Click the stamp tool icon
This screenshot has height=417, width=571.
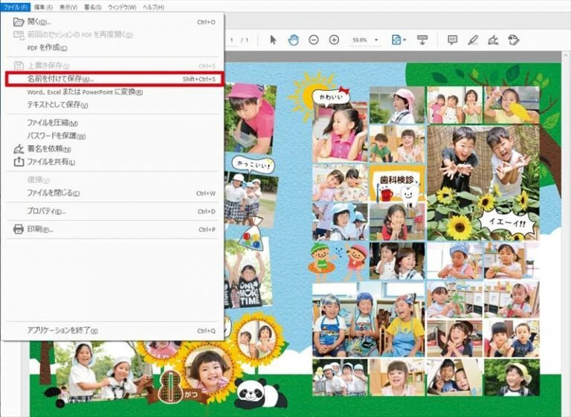pyautogui.click(x=514, y=39)
